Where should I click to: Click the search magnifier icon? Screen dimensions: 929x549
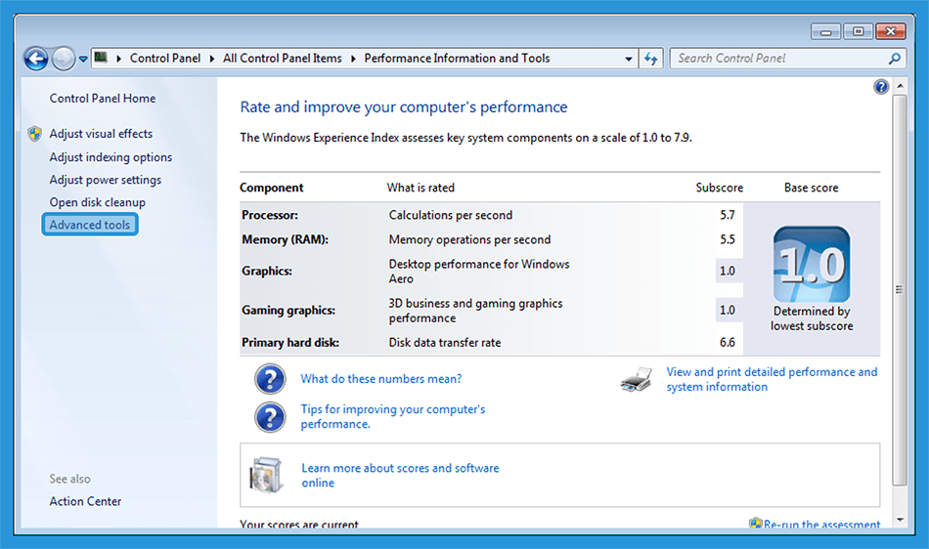[x=894, y=58]
